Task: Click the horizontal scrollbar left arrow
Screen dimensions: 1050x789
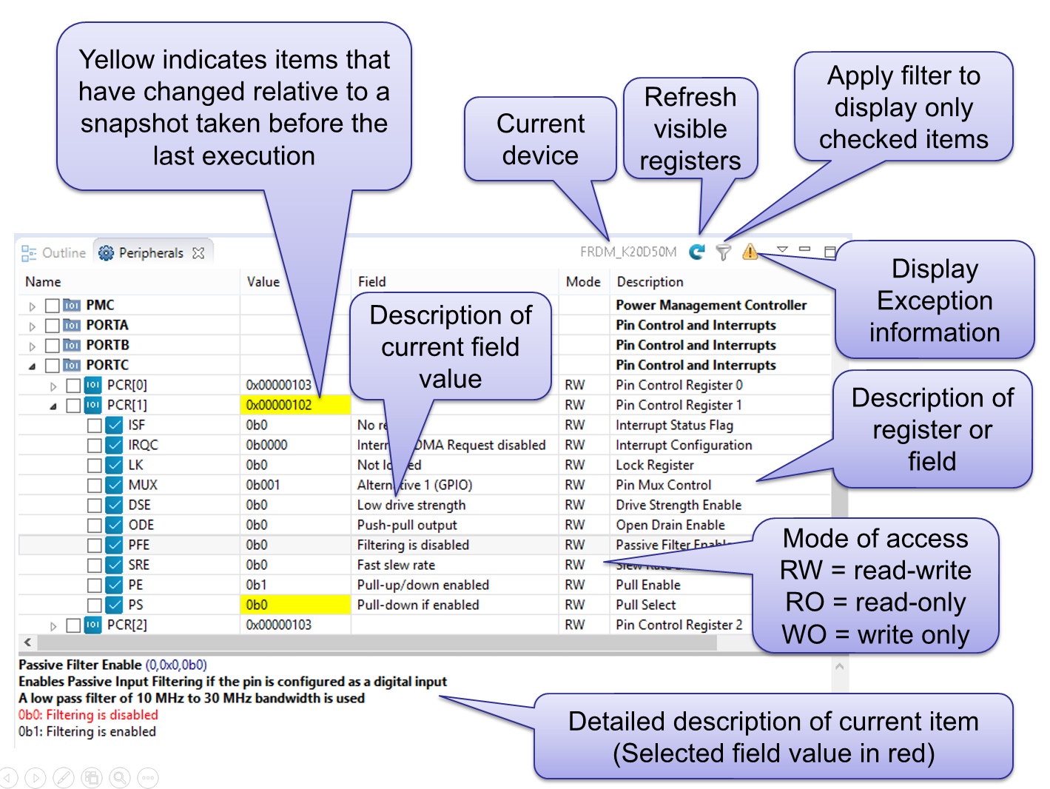Action: pos(27,642)
